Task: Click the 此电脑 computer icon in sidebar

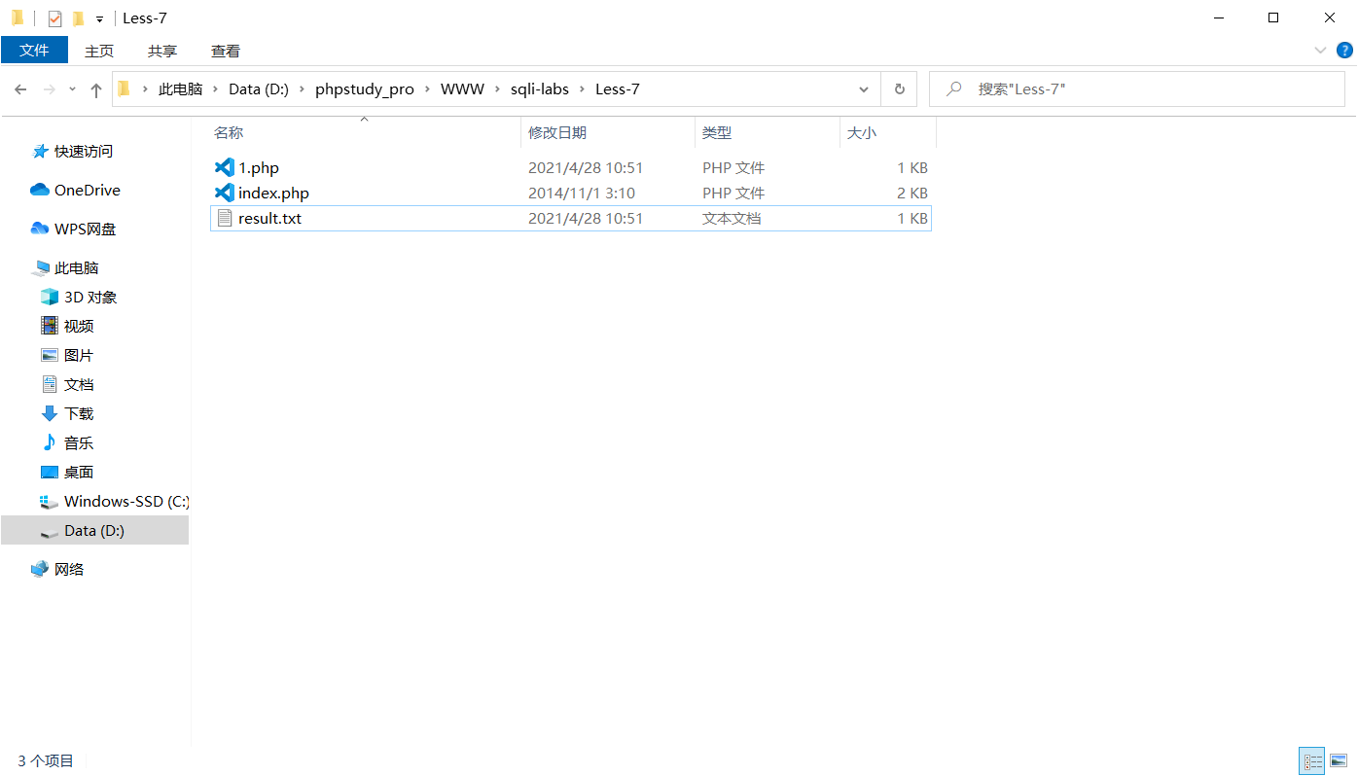Action: [41, 267]
